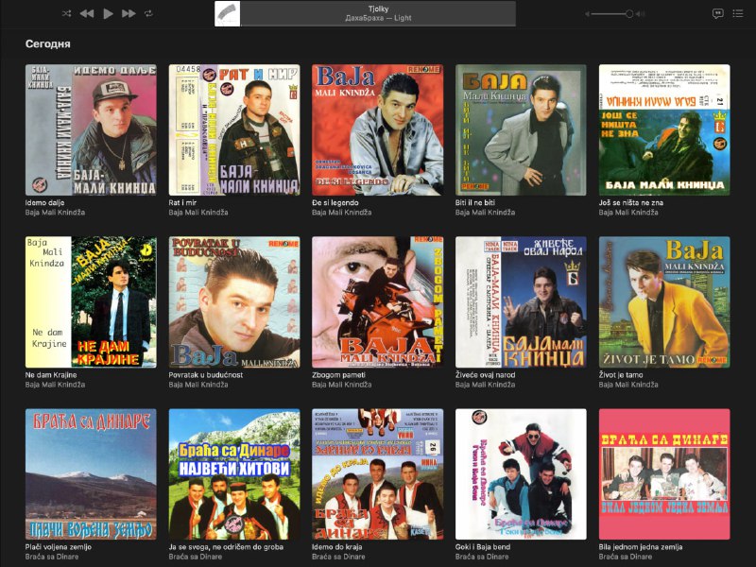
Task: Click the Još se ništa ne zna title
Action: pos(631,202)
